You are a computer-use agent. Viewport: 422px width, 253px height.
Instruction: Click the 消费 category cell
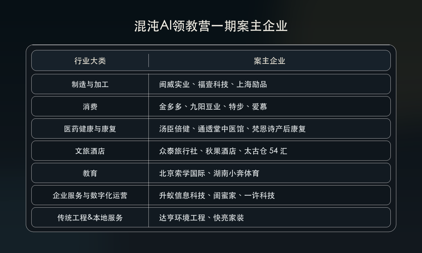tap(90, 107)
